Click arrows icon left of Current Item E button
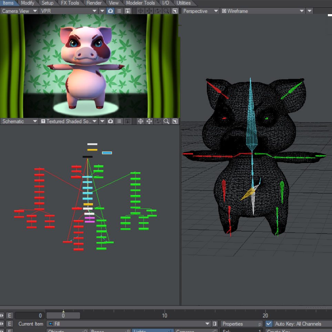 pyautogui.click(x=2, y=324)
